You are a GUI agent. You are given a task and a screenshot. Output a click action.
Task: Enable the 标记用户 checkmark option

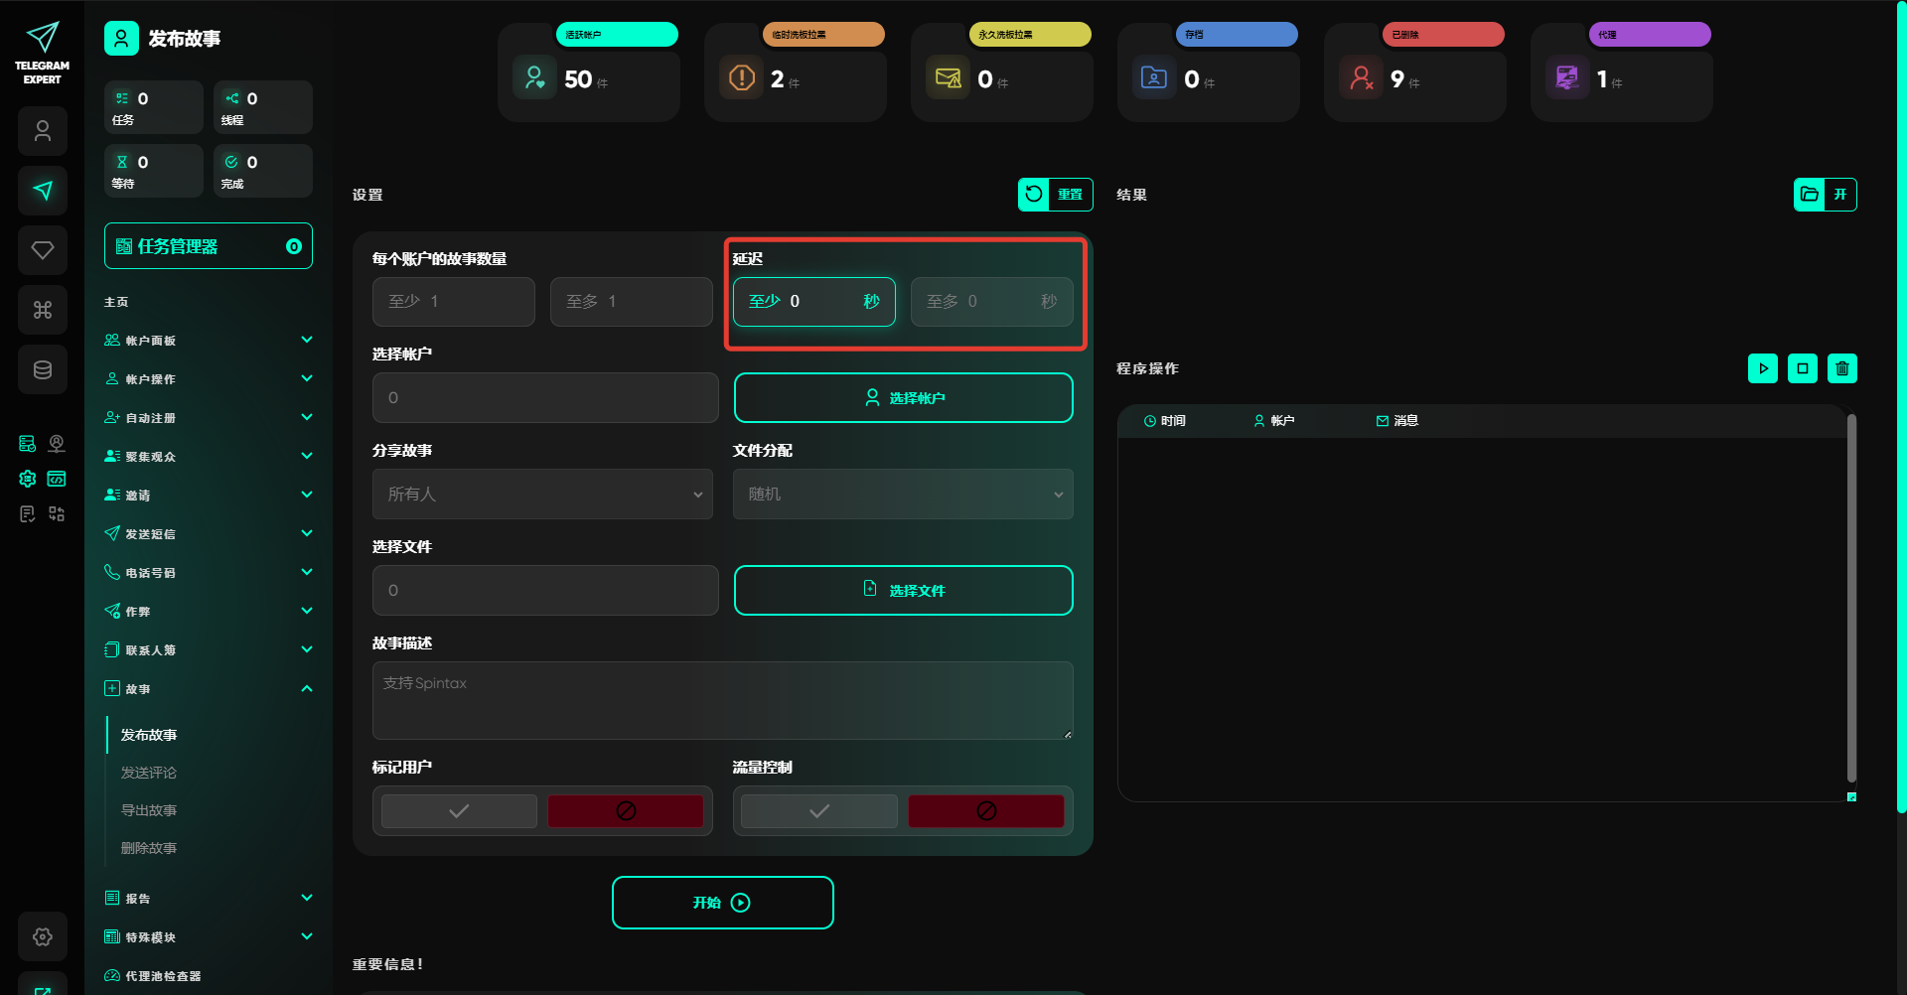click(459, 811)
